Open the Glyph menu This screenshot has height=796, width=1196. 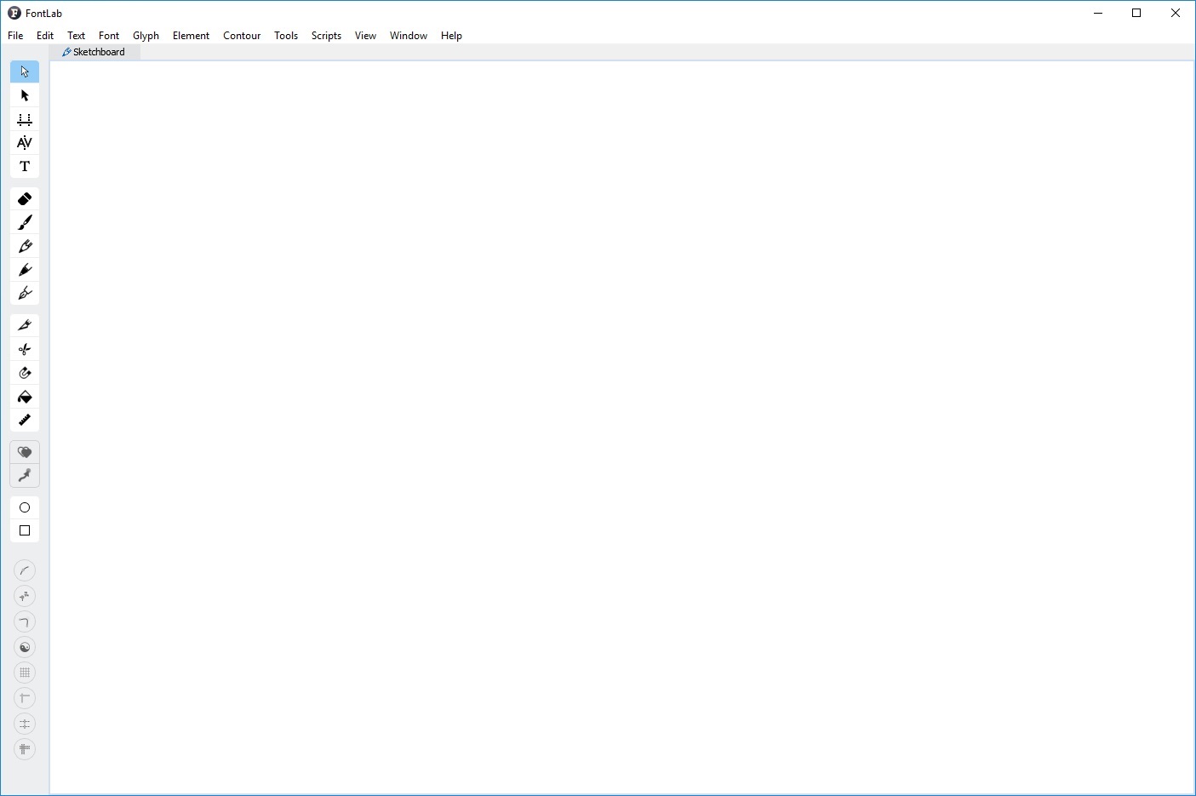(x=146, y=36)
